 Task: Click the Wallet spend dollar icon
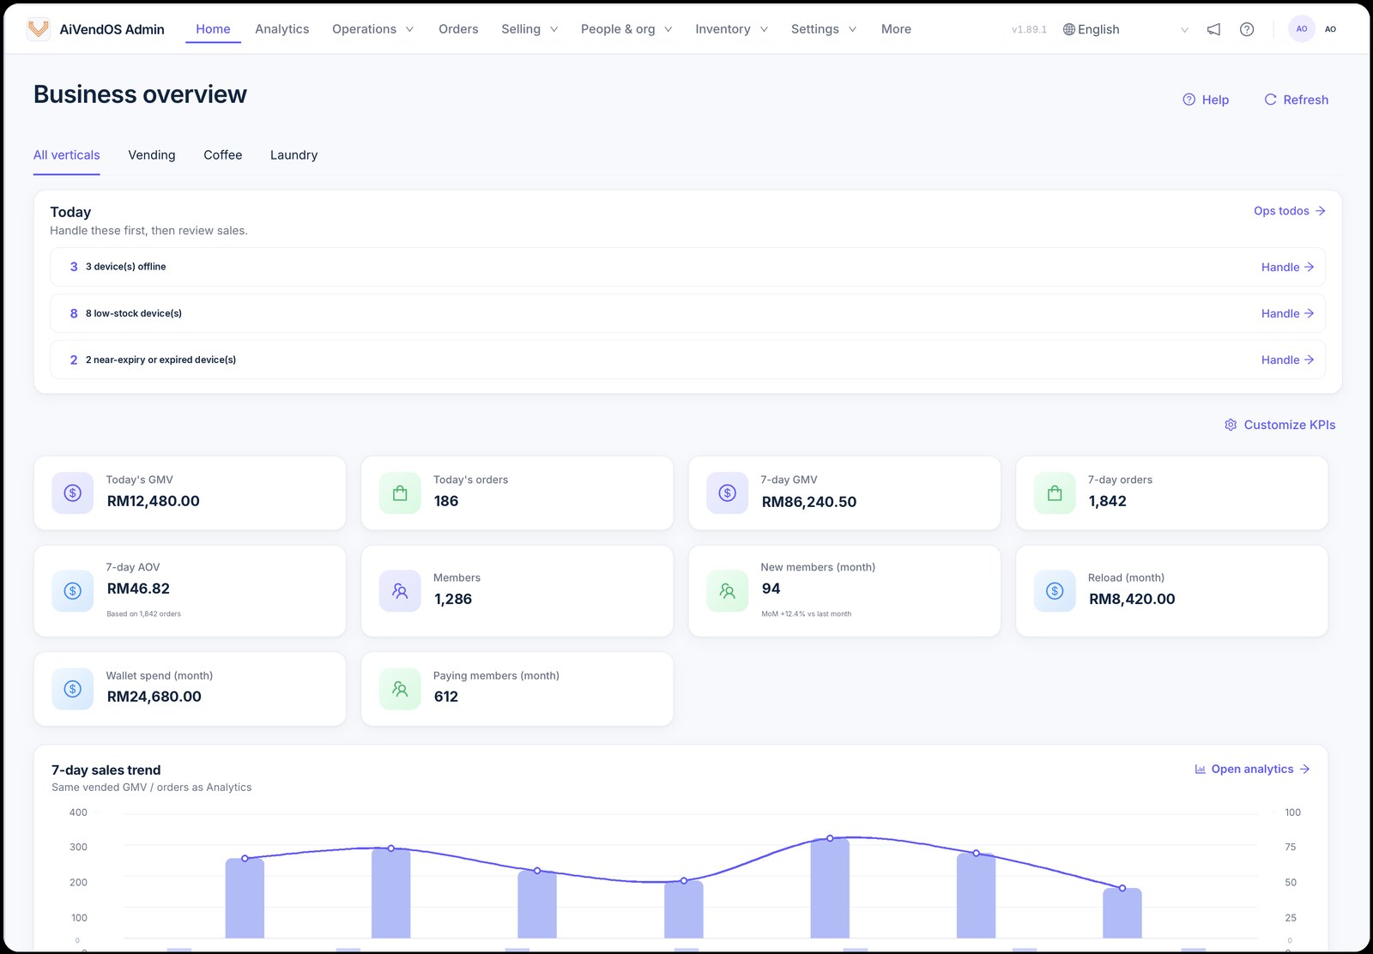tap(73, 689)
